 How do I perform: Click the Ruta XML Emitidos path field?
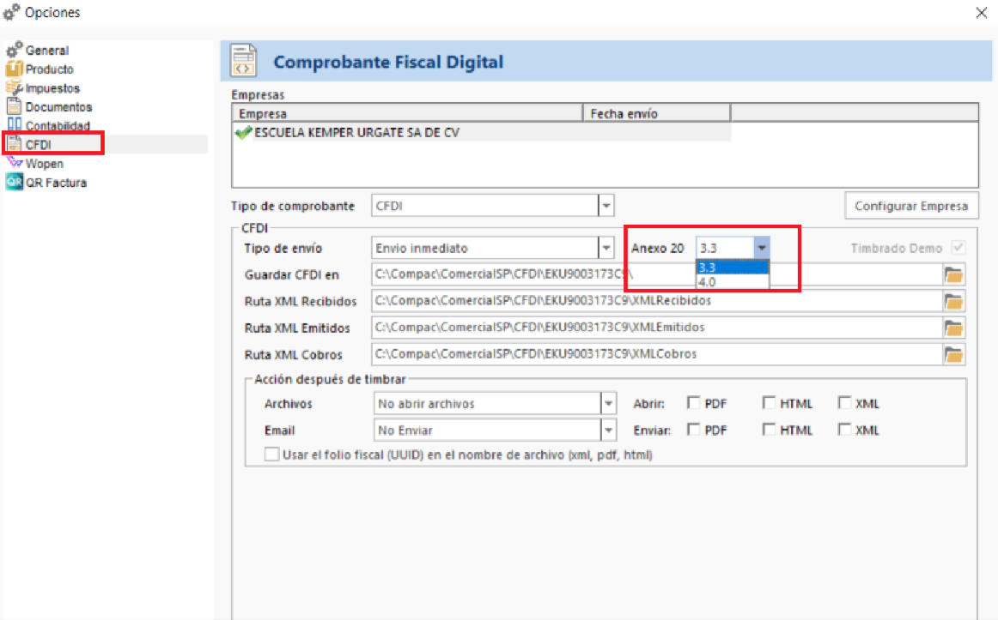tap(657, 328)
